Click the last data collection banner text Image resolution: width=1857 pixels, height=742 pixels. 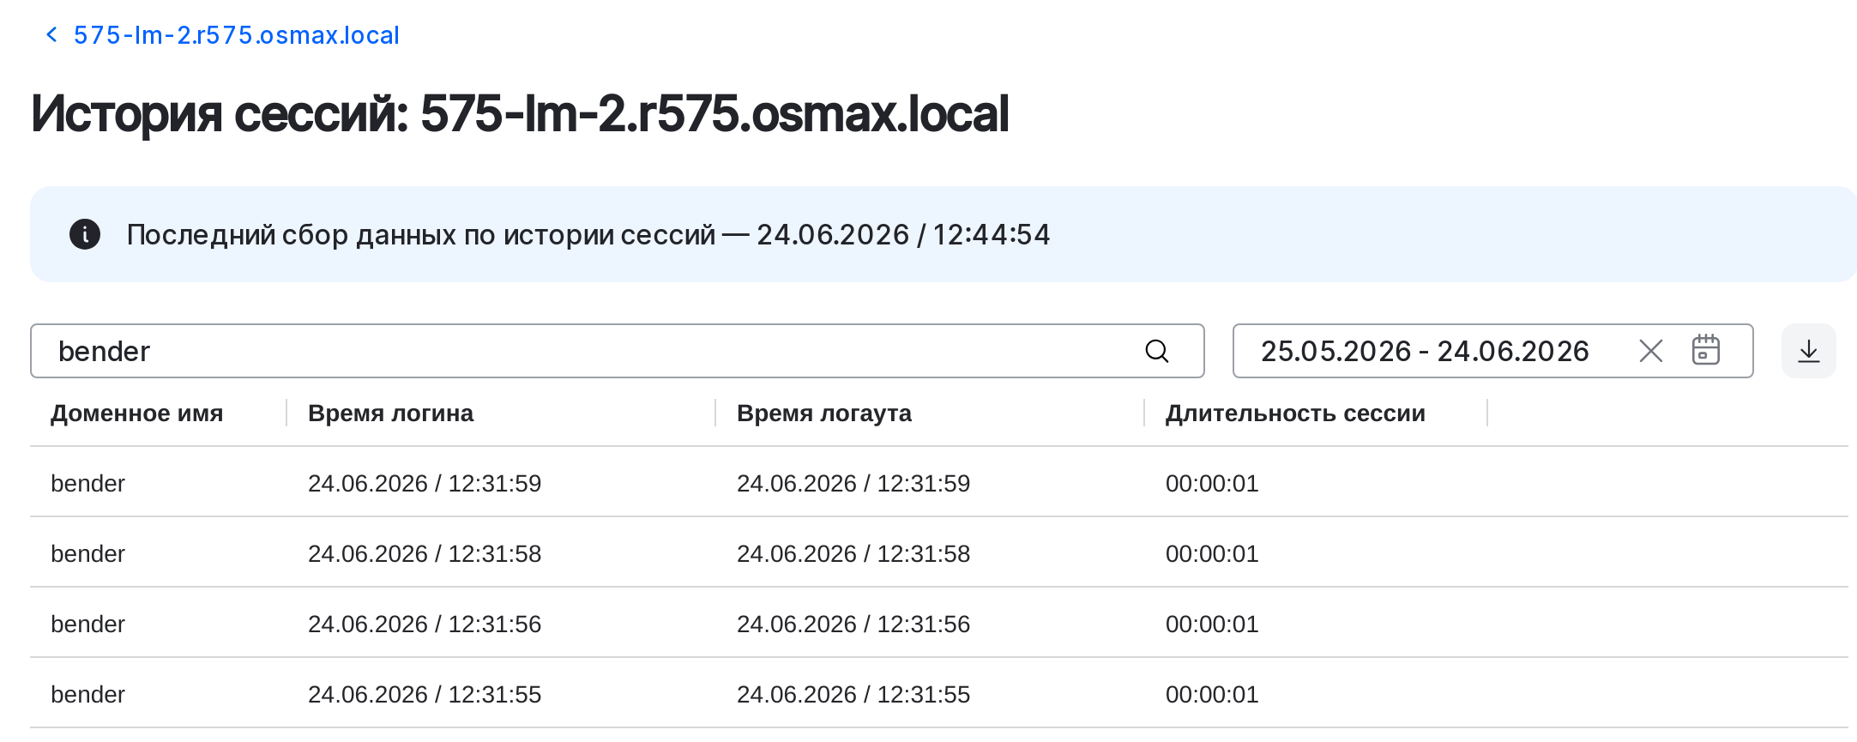(x=588, y=234)
